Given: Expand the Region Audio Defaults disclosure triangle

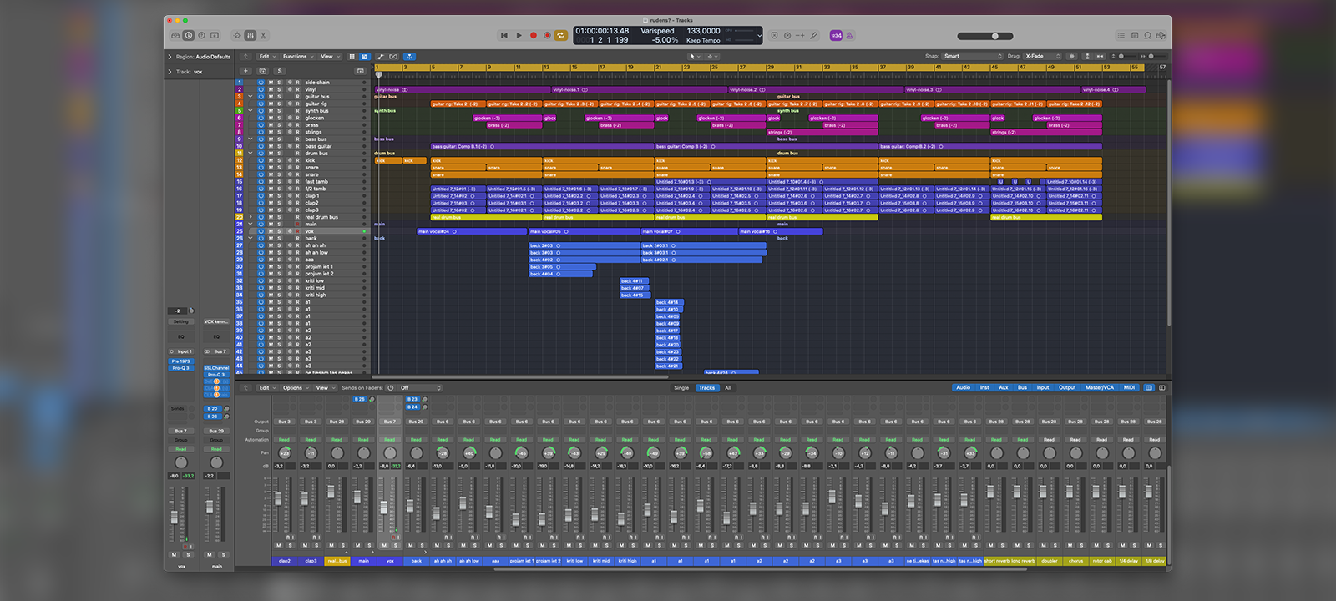Looking at the screenshot, I should [170, 57].
